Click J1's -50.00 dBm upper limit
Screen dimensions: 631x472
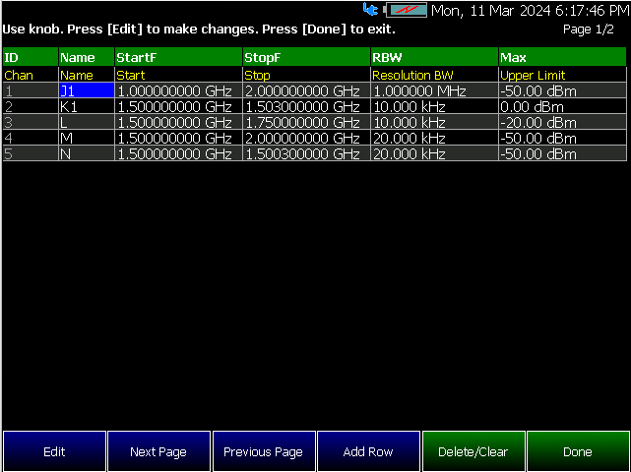pos(563,90)
